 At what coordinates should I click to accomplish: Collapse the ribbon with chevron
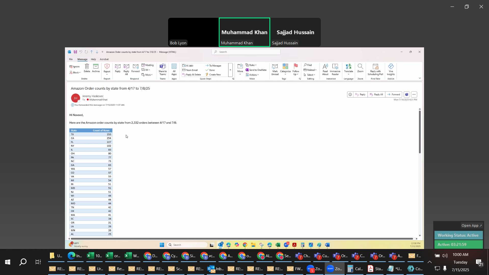pyautogui.click(x=420, y=78)
